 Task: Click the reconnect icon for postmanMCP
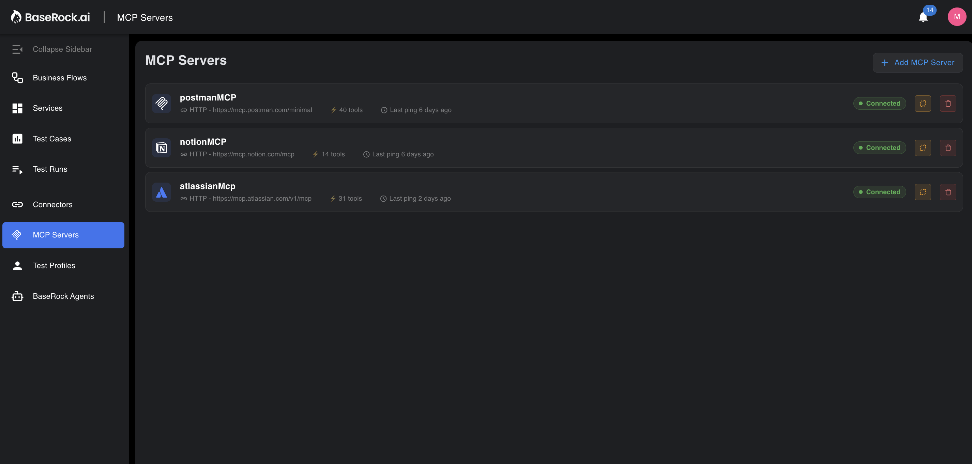(x=923, y=103)
